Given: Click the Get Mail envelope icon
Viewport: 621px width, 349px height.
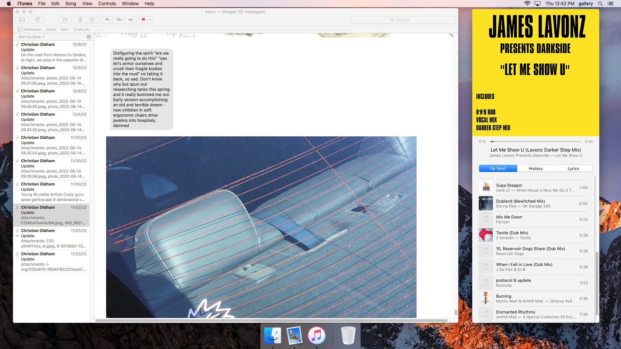Looking at the screenshot, I should [22, 20].
